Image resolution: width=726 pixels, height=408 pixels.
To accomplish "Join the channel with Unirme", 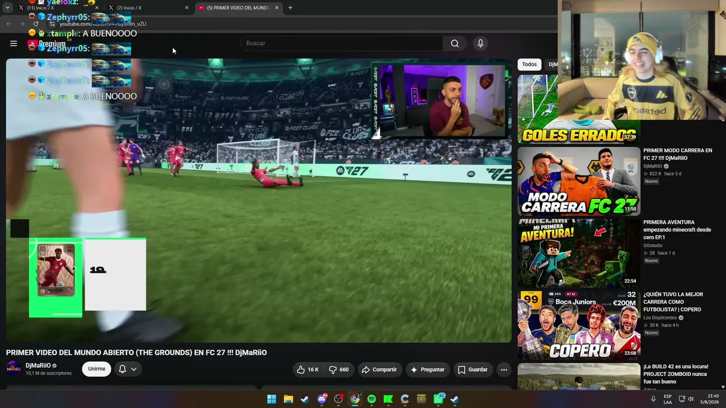I will [96, 369].
